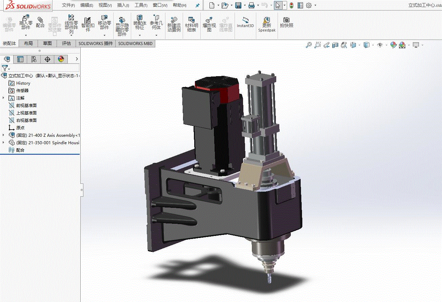
Task: Toggle Instant3D mode
Action: coord(245,22)
